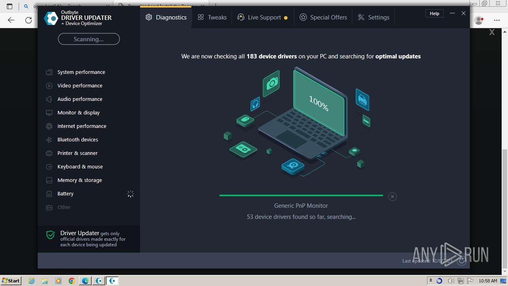The height and width of the screenshot is (286, 508).
Task: Click the Live Support headset icon
Action: [x=241, y=17]
